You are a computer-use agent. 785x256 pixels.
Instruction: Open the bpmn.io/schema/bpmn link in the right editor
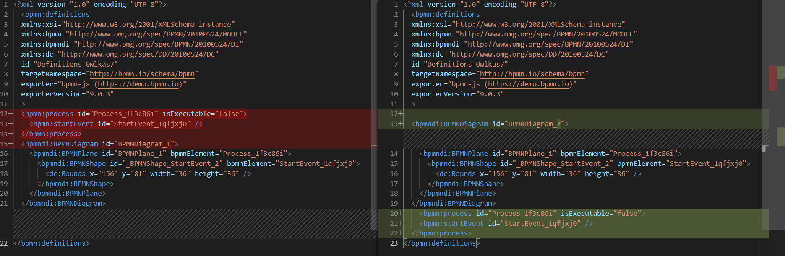click(532, 74)
